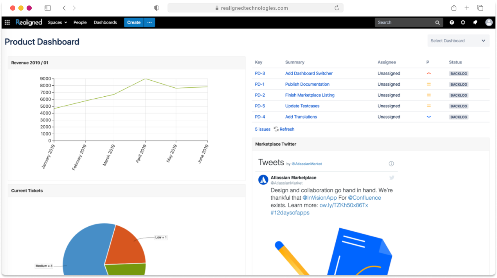Image resolution: width=497 pixels, height=278 pixels.
Task: Click the Twitter bird on the tweet
Action: (392, 177)
